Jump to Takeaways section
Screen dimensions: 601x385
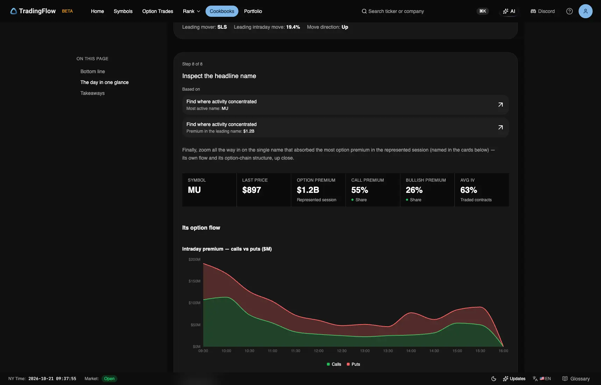click(x=92, y=93)
